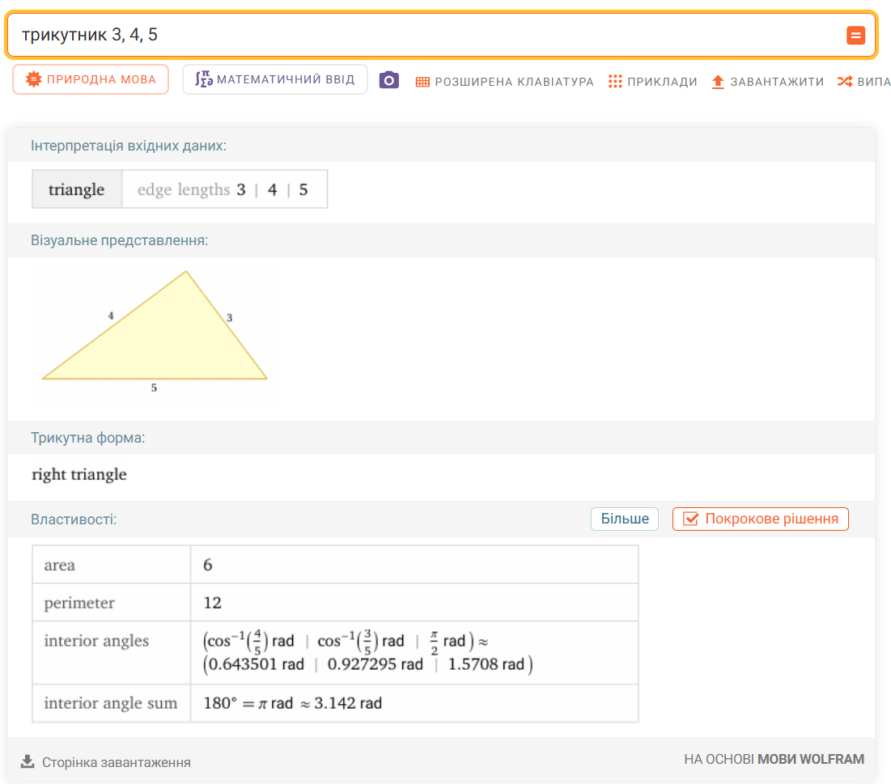This screenshot has height=784, width=891.
Task: Pick a random query with shuffle icon
Action: 863,82
